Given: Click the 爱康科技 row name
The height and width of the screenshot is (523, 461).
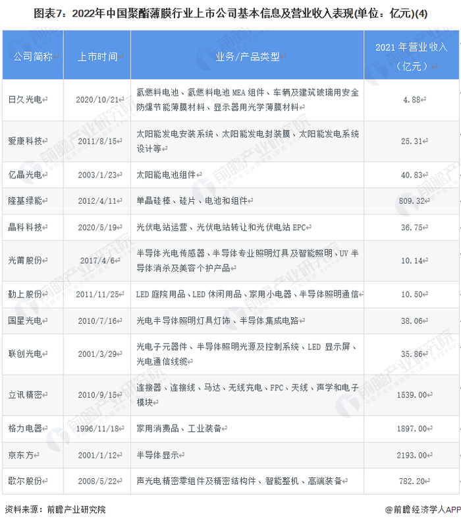Looking at the screenshot, I should coord(25,141).
